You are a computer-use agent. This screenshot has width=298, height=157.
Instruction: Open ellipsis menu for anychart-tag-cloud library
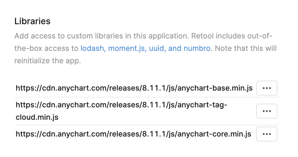click(267, 111)
